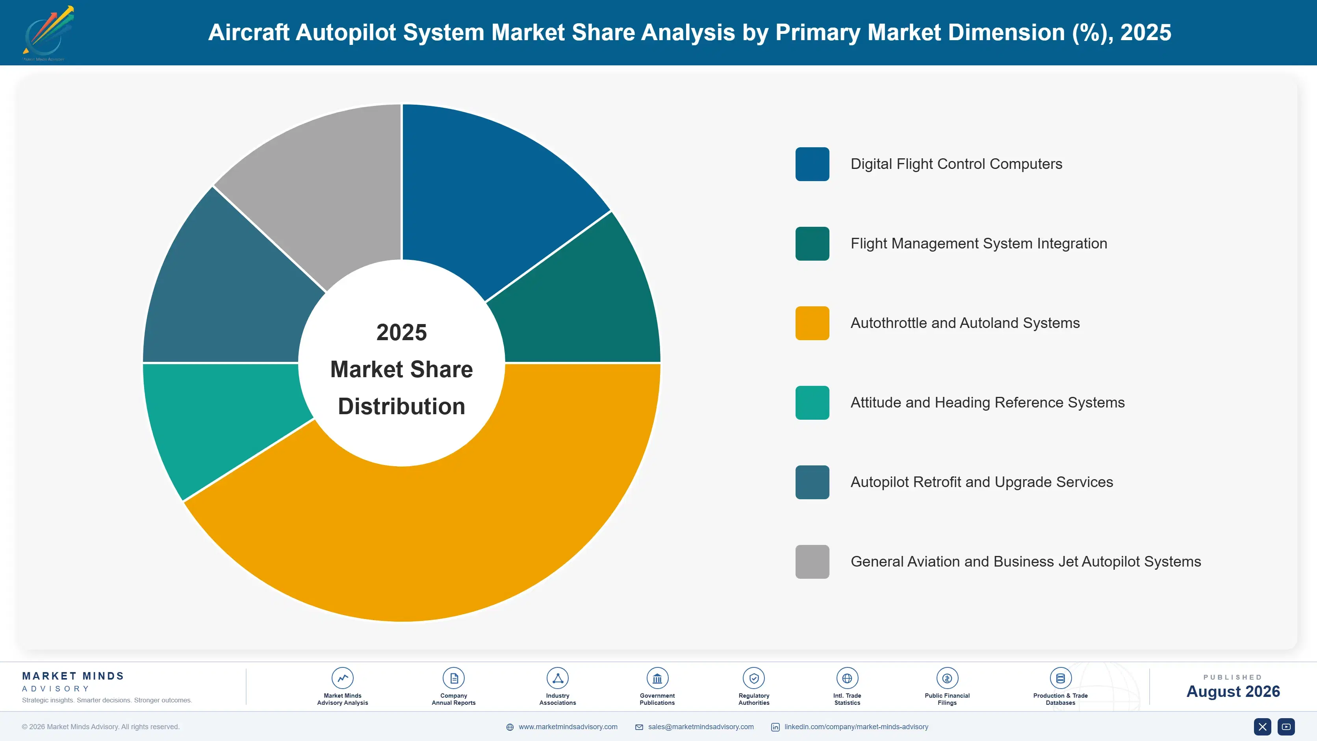This screenshot has height=741, width=1317.
Task: Click the envelope icon beside sales email
Action: coord(639,727)
